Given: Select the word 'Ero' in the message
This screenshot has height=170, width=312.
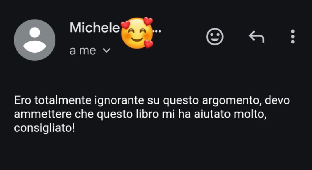Looking at the screenshot, I should (x=23, y=101).
